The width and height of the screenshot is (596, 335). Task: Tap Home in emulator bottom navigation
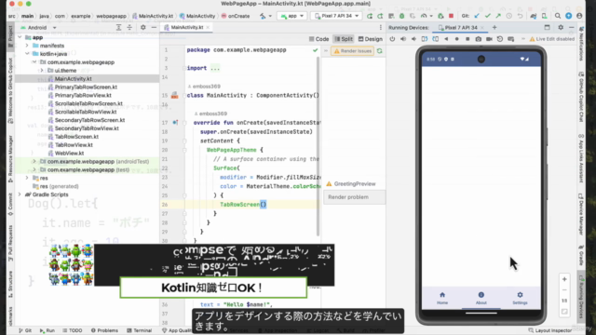(x=442, y=298)
